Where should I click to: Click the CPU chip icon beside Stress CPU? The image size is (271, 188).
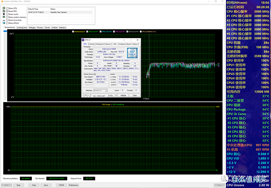point(4,8)
